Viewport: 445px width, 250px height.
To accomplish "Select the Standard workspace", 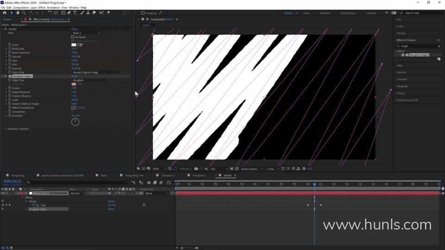I will pyautogui.click(x=325, y=13).
